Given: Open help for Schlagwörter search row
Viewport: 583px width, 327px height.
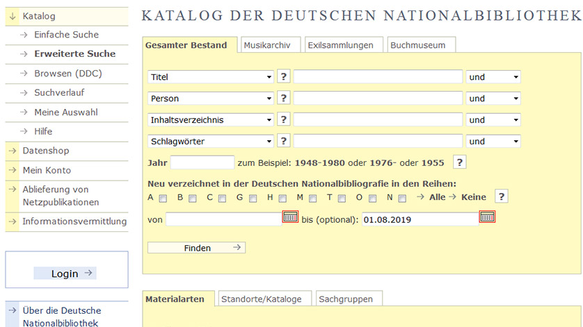Looking at the screenshot, I should [284, 142].
